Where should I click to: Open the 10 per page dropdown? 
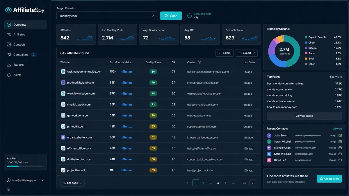click(x=72, y=183)
